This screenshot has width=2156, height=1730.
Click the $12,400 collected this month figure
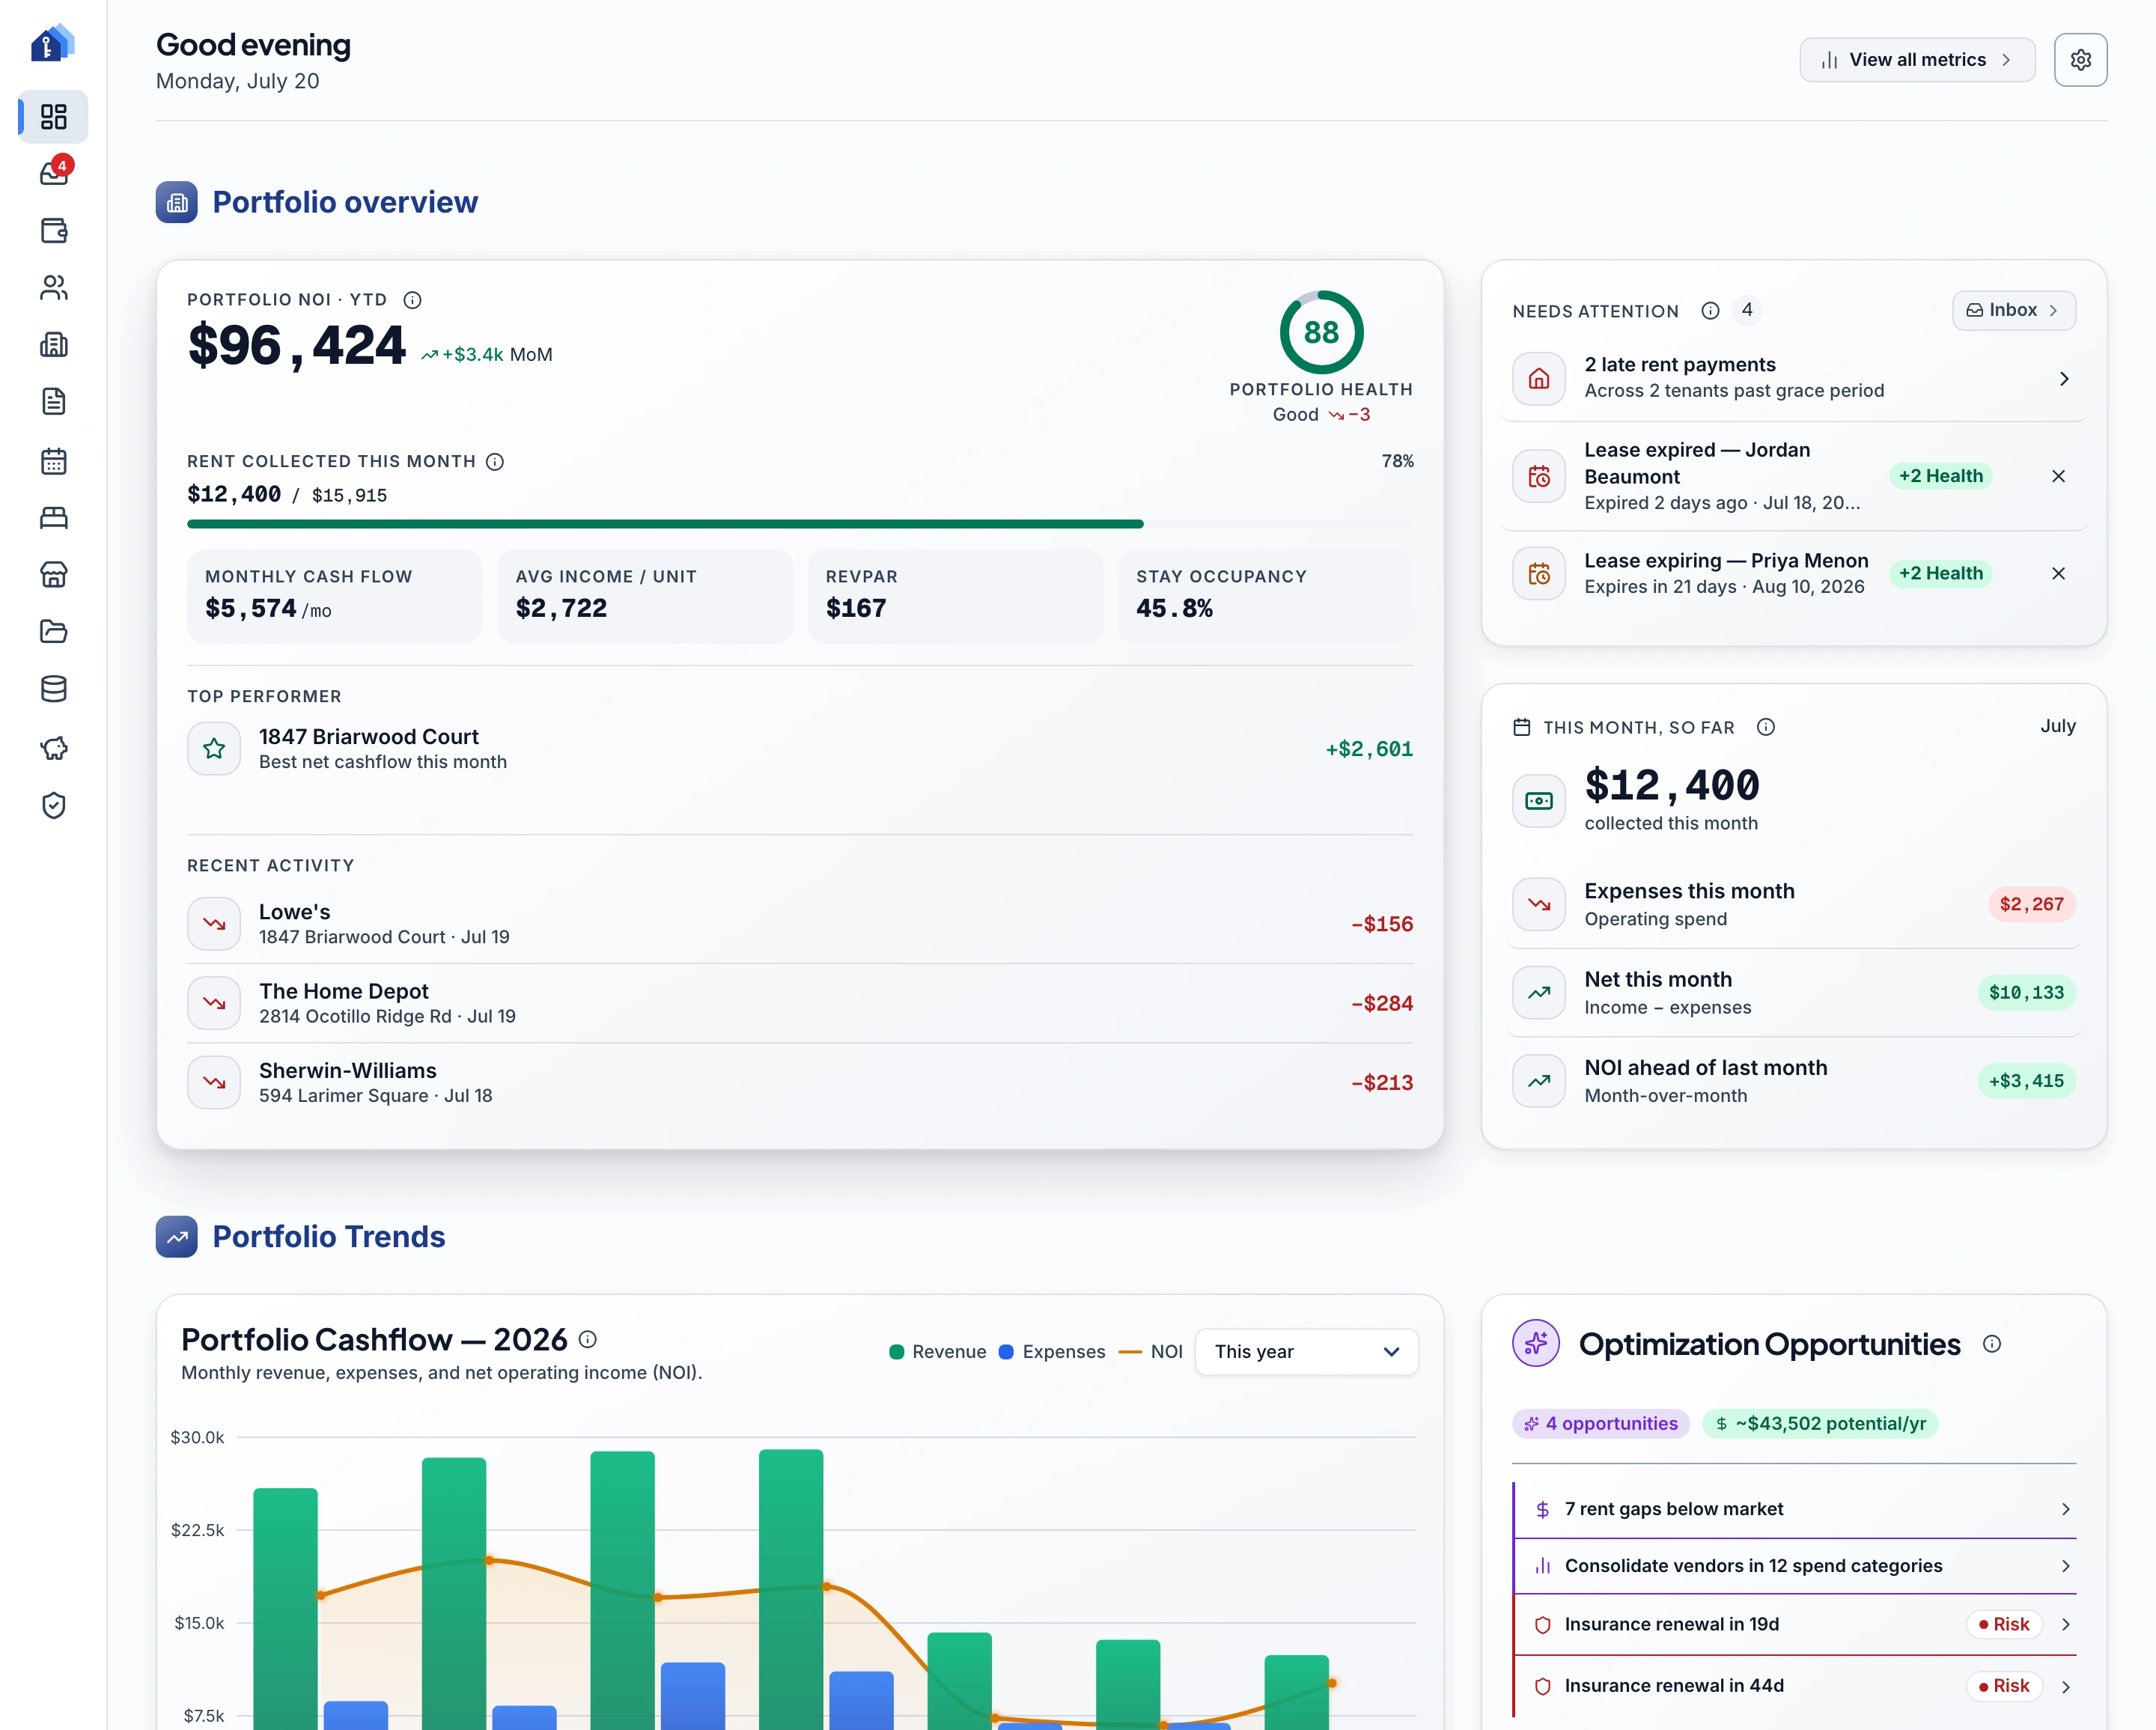point(1672,785)
